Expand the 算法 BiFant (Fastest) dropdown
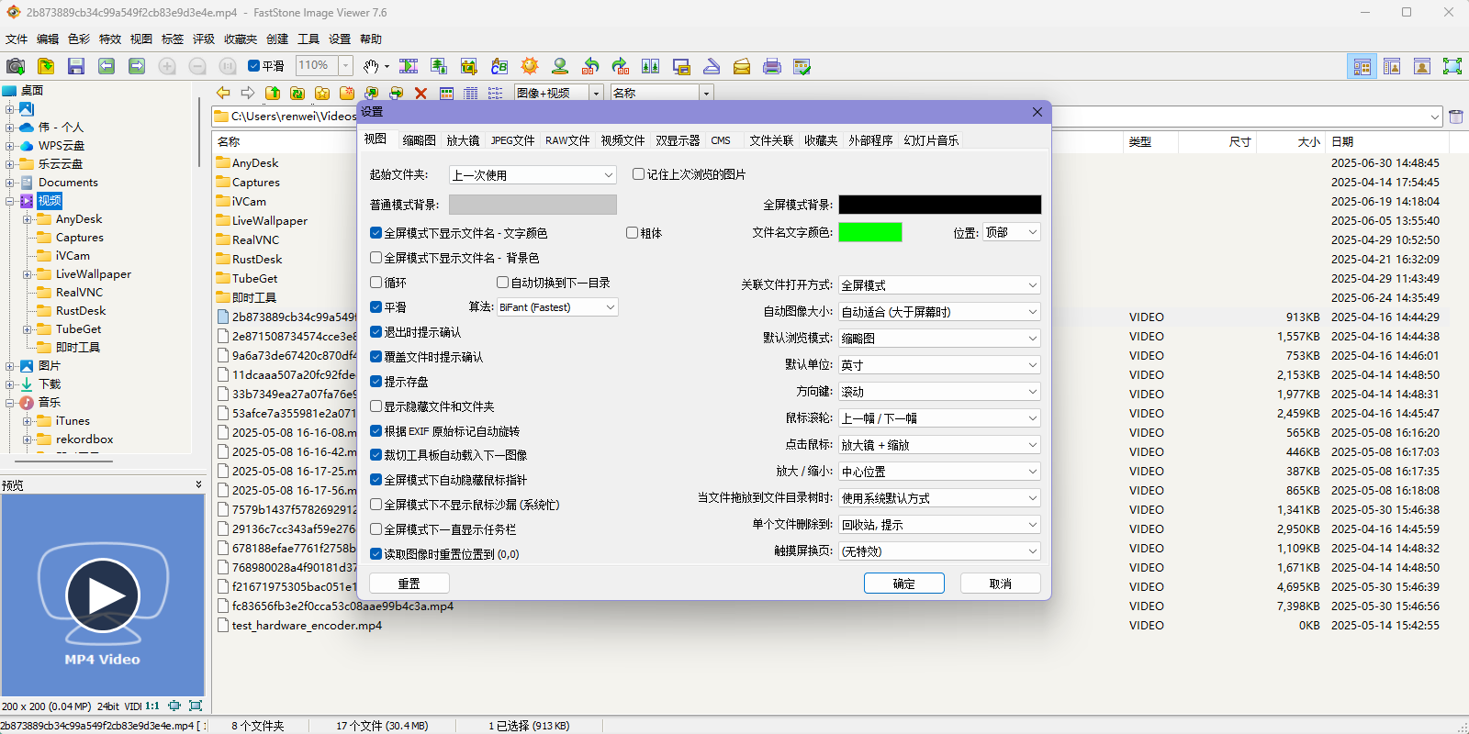The image size is (1469, 734). pyautogui.click(x=557, y=307)
